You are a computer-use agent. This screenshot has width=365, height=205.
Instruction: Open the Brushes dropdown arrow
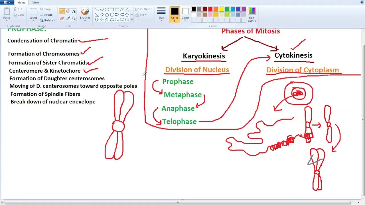pyautogui.click(x=85, y=21)
